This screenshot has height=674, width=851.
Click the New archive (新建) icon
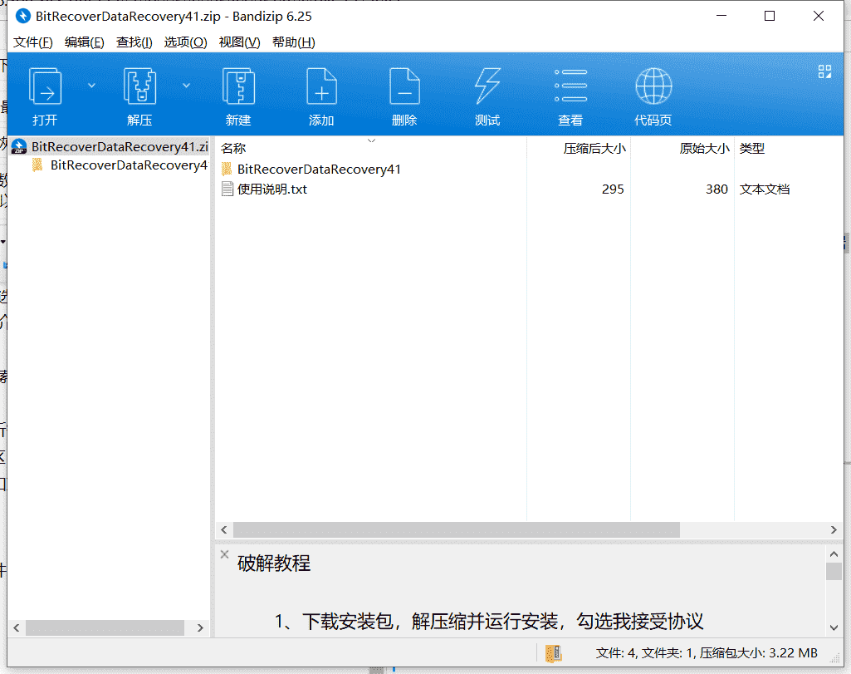coord(238,86)
